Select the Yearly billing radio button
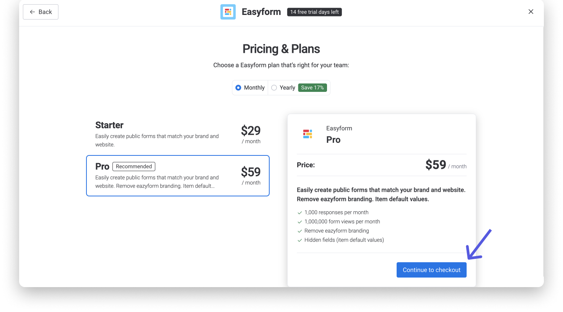The width and height of the screenshot is (563, 312). click(x=274, y=88)
